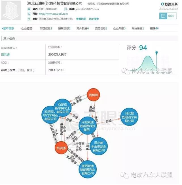Image resolution: width=182 pixels, height=185 pixels.
Task: Click the email ydxm666@126.com
Action: pos(87,9)
